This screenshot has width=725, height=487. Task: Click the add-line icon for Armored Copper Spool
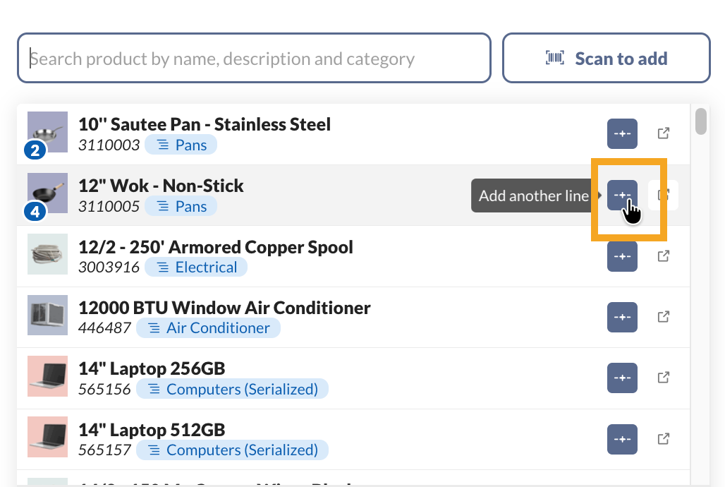[622, 255]
